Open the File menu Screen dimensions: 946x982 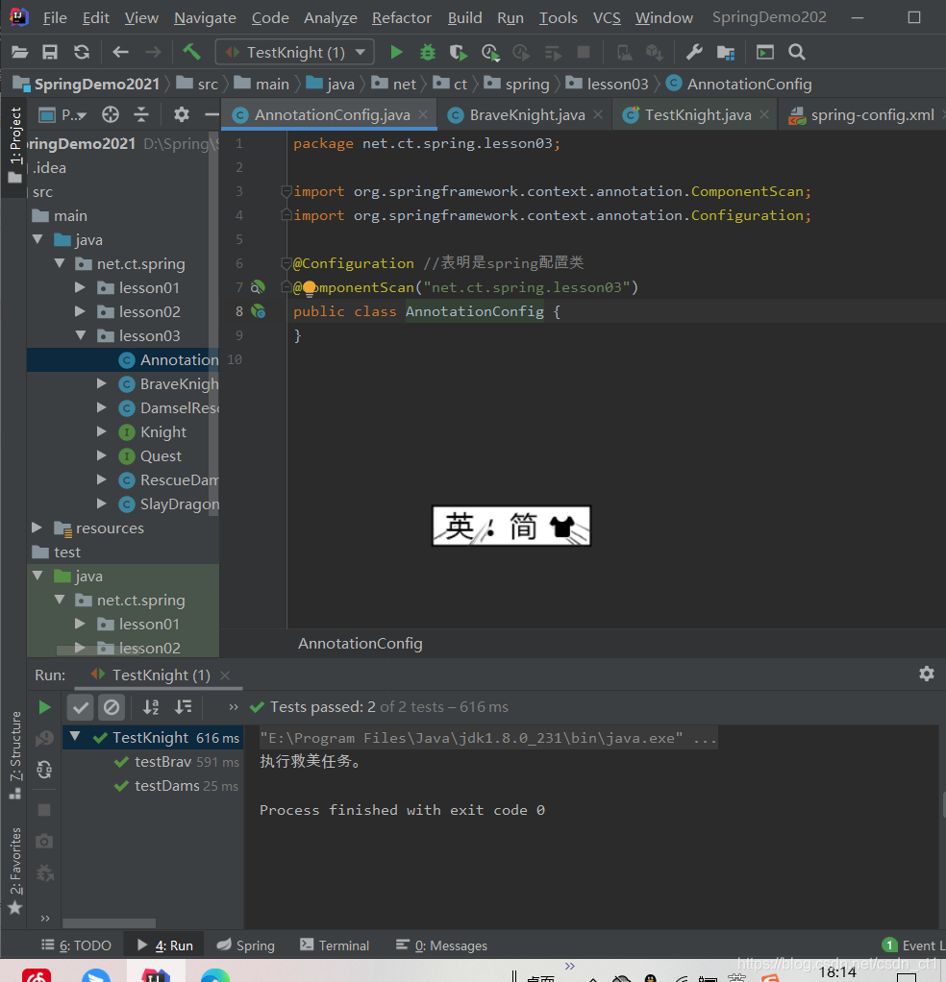coord(55,17)
